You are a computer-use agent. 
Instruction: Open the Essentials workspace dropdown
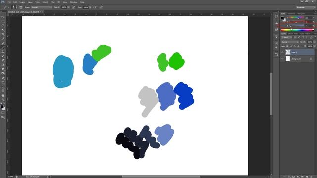pos(306,7)
